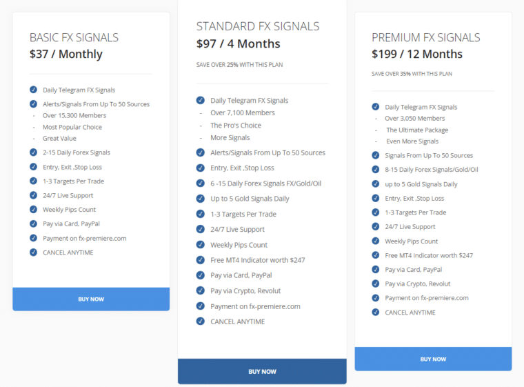Click the "Over 15,300 Members" text
This screenshot has width=524, height=387.
(74, 116)
